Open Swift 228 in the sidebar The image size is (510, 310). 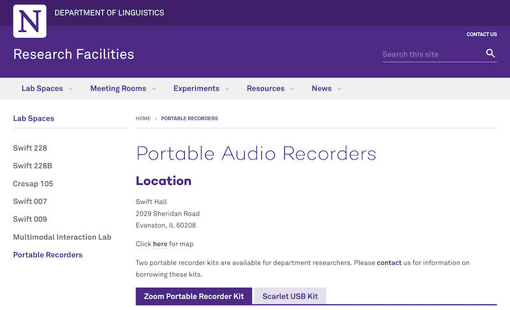30,148
